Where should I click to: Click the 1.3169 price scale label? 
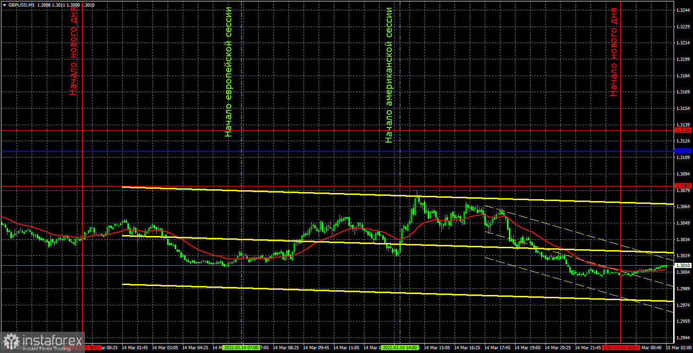[683, 92]
